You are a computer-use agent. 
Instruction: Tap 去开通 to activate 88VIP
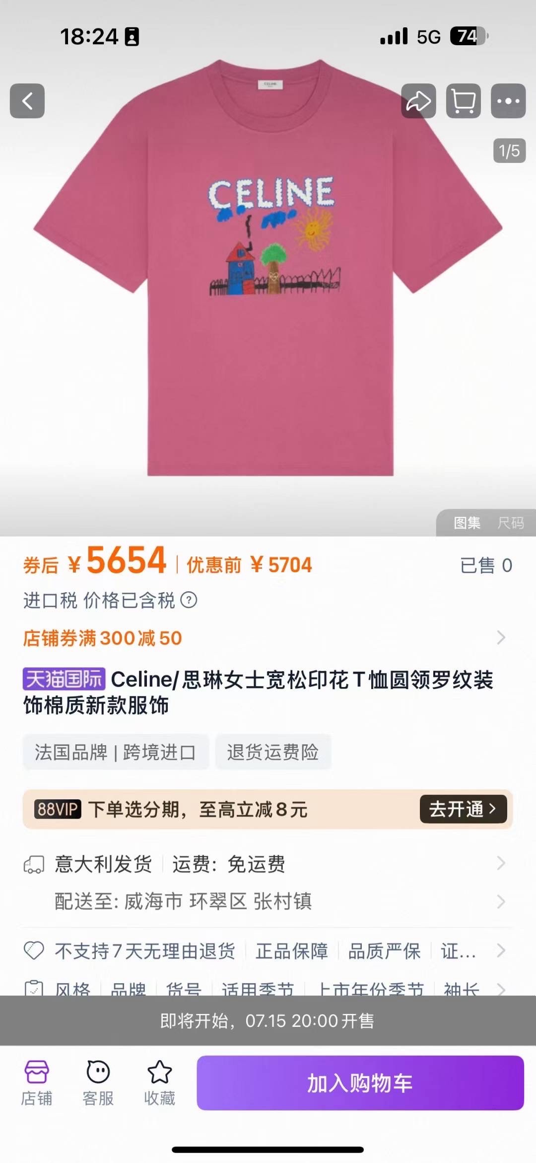pyautogui.click(x=464, y=809)
